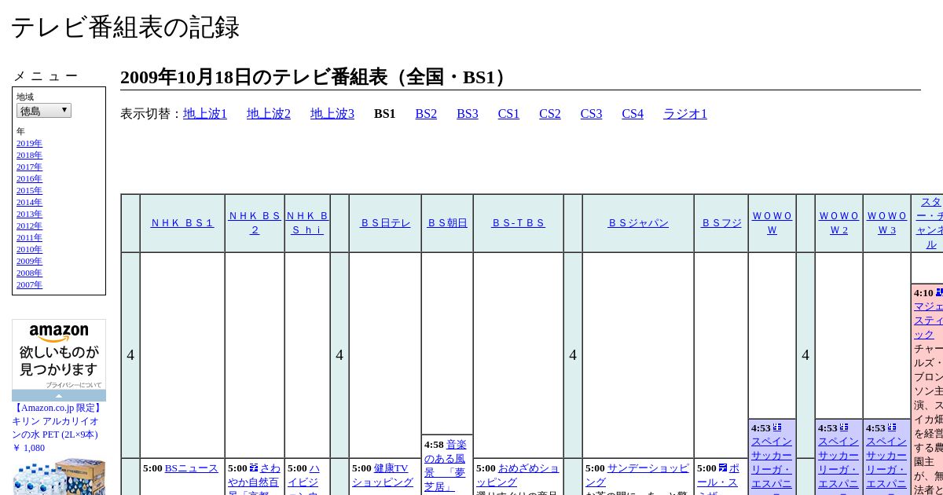Switch to ラジオ1 listing tab
This screenshot has width=943, height=495.
point(685,114)
